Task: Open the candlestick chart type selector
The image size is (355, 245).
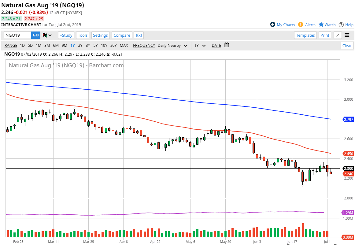Action: [47, 35]
